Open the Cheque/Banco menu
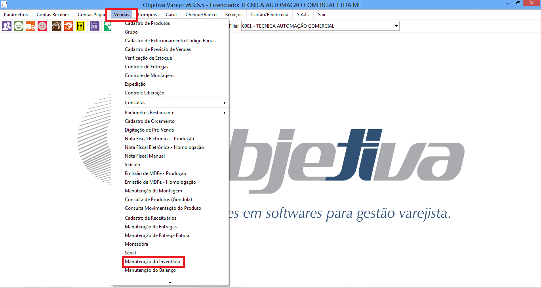 coord(201,15)
